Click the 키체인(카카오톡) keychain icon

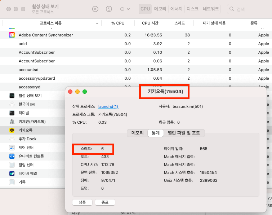point(12,122)
